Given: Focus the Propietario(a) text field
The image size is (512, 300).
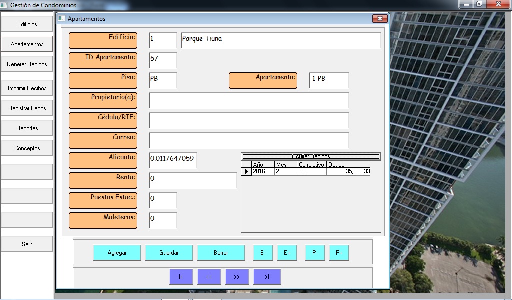Looking at the screenshot, I should pos(248,100).
